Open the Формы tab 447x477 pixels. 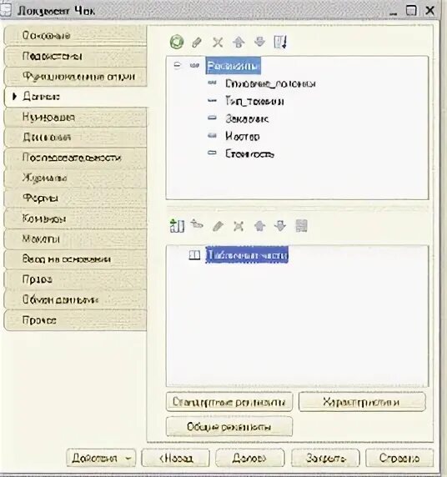75,198
